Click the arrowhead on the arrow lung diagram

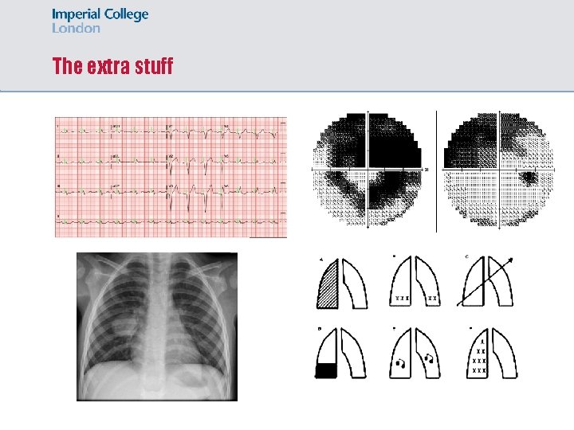(510, 260)
